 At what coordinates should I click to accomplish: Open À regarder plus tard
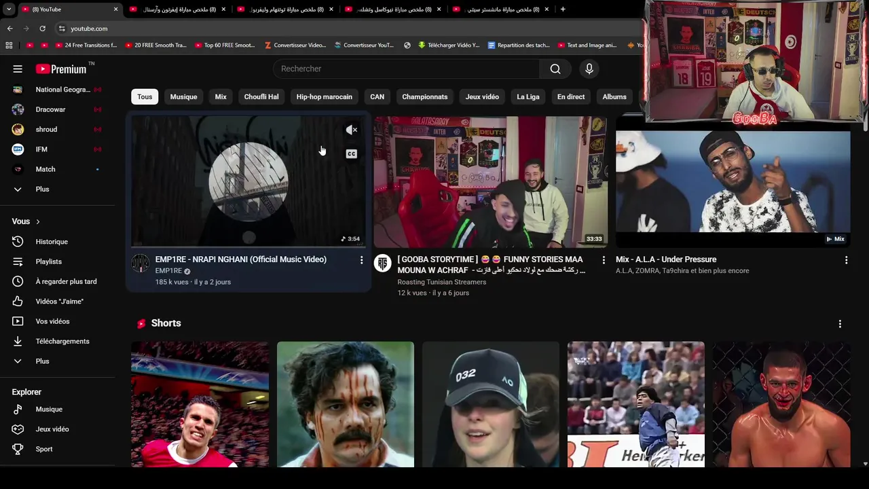(57, 281)
